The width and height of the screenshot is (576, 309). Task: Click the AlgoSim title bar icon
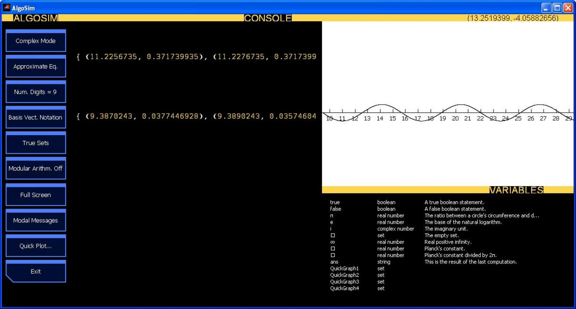[x=7, y=8]
